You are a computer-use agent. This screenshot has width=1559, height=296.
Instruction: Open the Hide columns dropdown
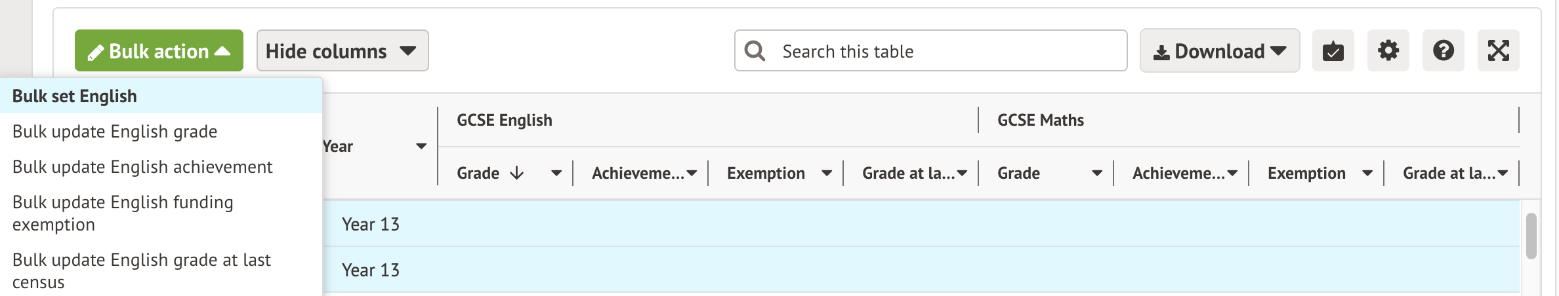tap(342, 50)
